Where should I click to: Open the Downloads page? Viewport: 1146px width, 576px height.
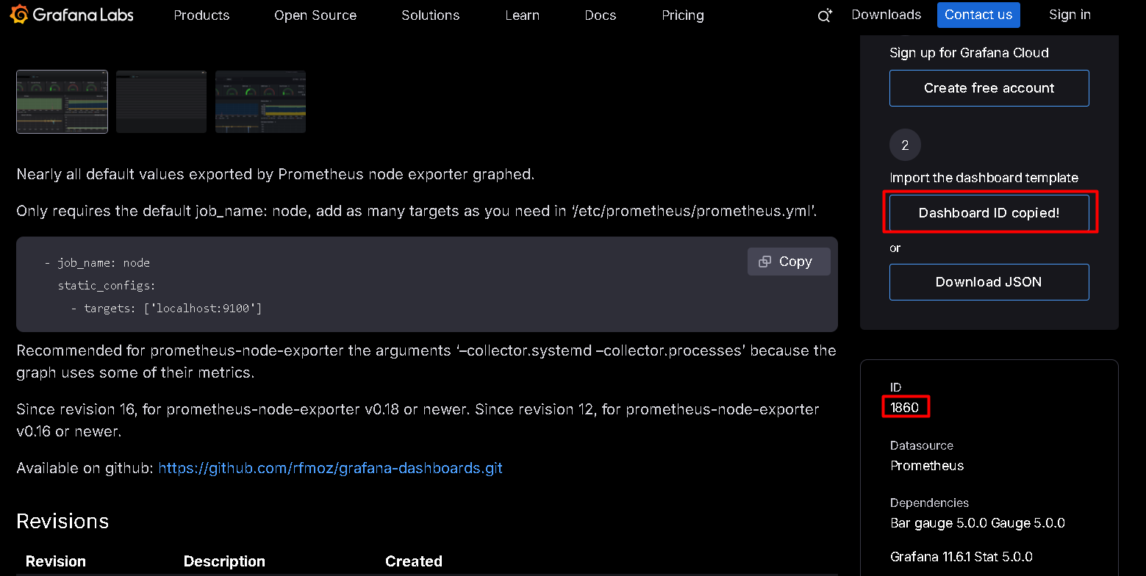click(x=886, y=15)
